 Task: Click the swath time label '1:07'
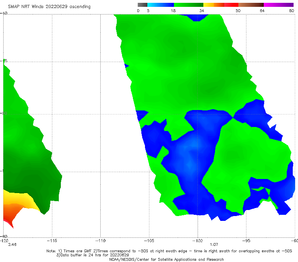click(x=214, y=245)
